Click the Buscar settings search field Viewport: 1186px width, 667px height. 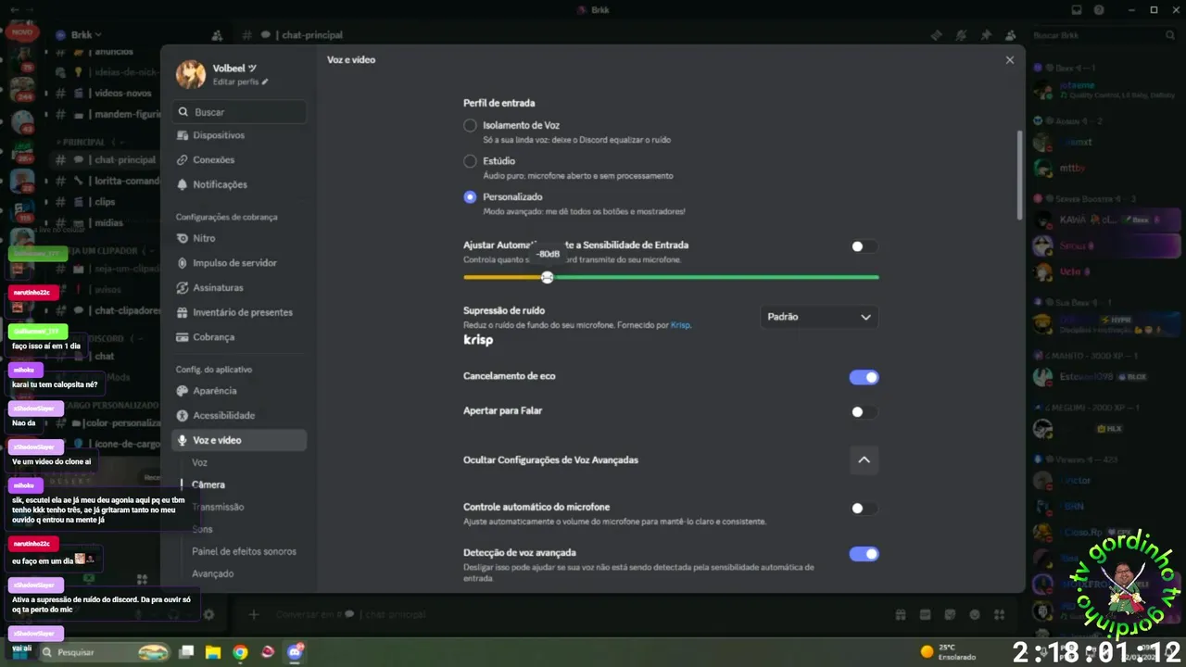239,112
